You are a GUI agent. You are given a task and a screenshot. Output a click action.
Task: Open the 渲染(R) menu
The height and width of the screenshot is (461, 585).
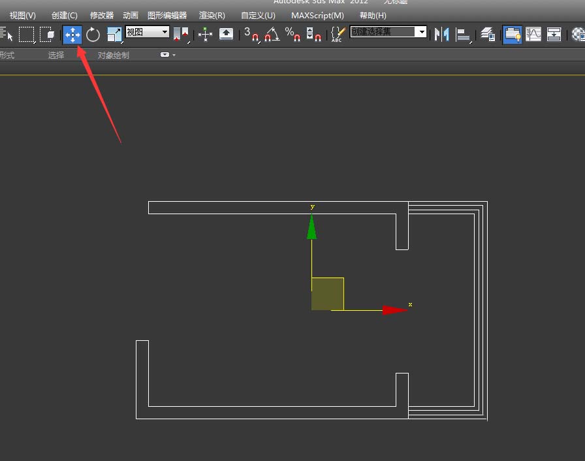[x=212, y=16]
